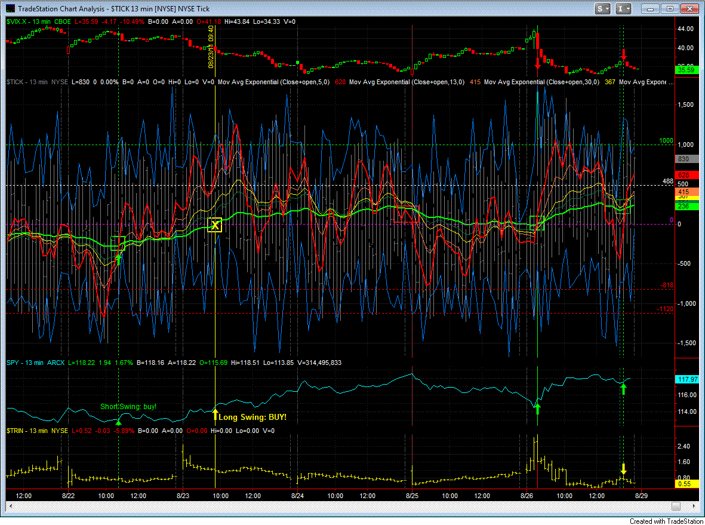Click the green 35.59 VIX price marker
Screen dimensions: 705x525
686,70
